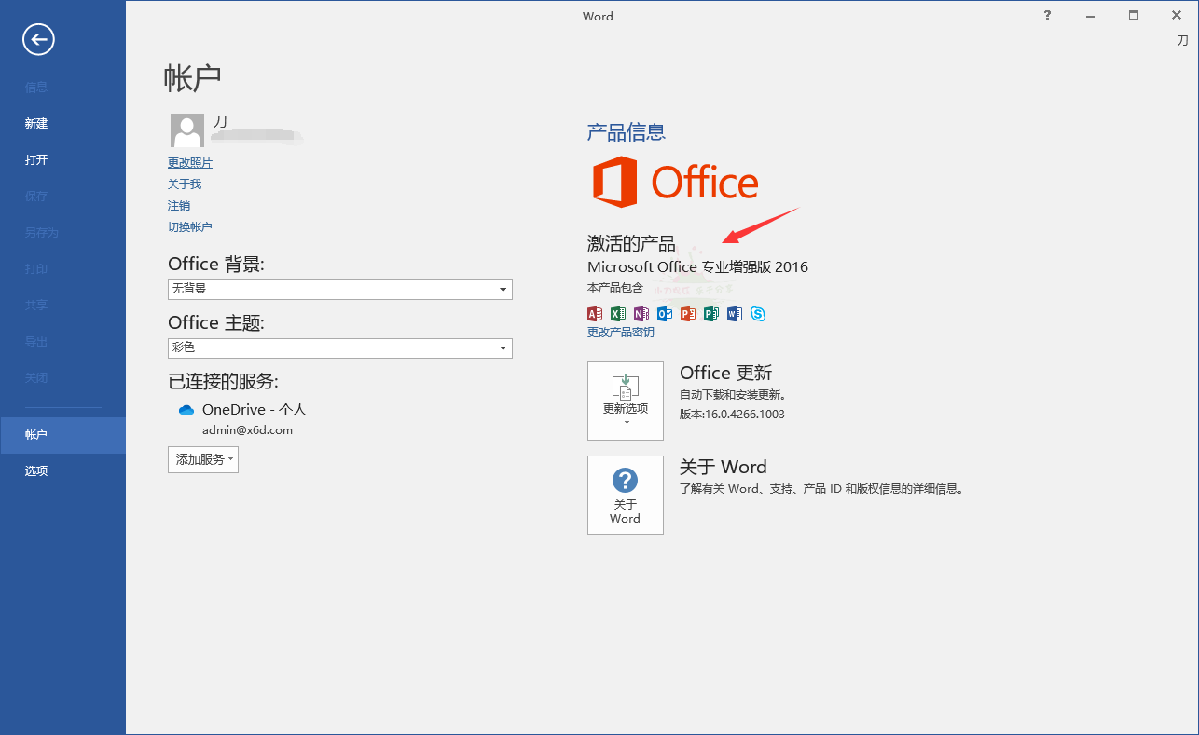Open the 添加服务 dropdown button
This screenshot has height=735, width=1199.
tap(203, 459)
